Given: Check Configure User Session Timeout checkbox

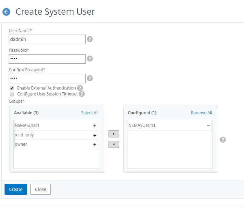Looking at the screenshot, I should (12, 94).
